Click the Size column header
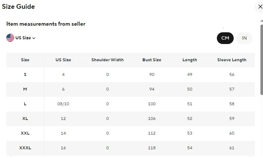The width and height of the screenshot is (263, 157). [x=25, y=60]
